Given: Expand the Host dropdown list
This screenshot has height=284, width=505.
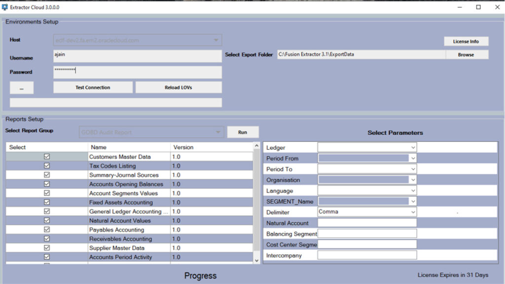Looking at the screenshot, I should pyautogui.click(x=216, y=40).
